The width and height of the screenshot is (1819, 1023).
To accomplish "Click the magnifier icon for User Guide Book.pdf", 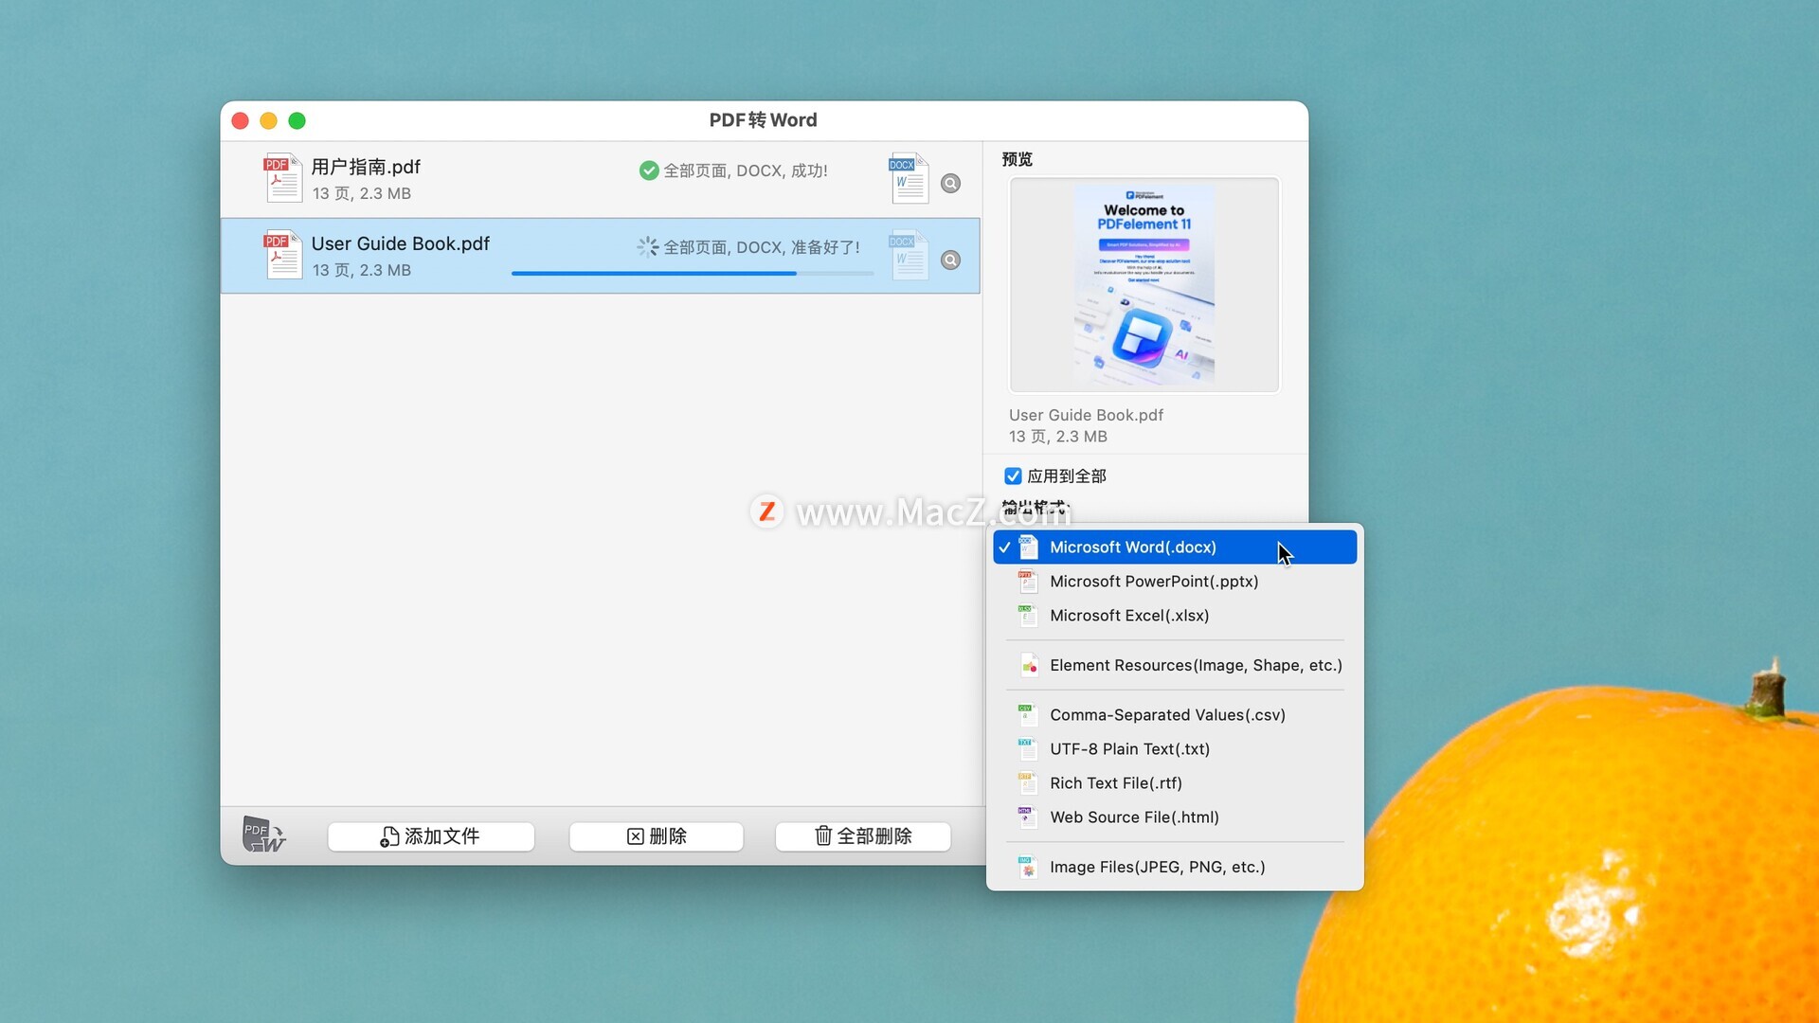I will pyautogui.click(x=950, y=260).
